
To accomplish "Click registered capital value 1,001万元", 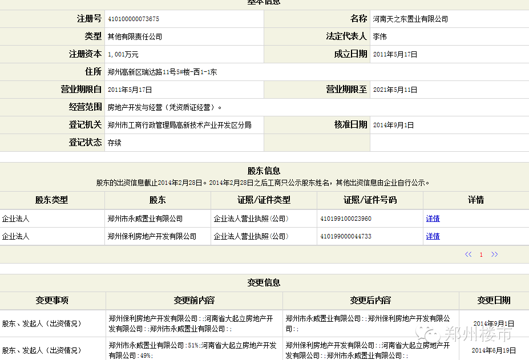I will point(123,54).
